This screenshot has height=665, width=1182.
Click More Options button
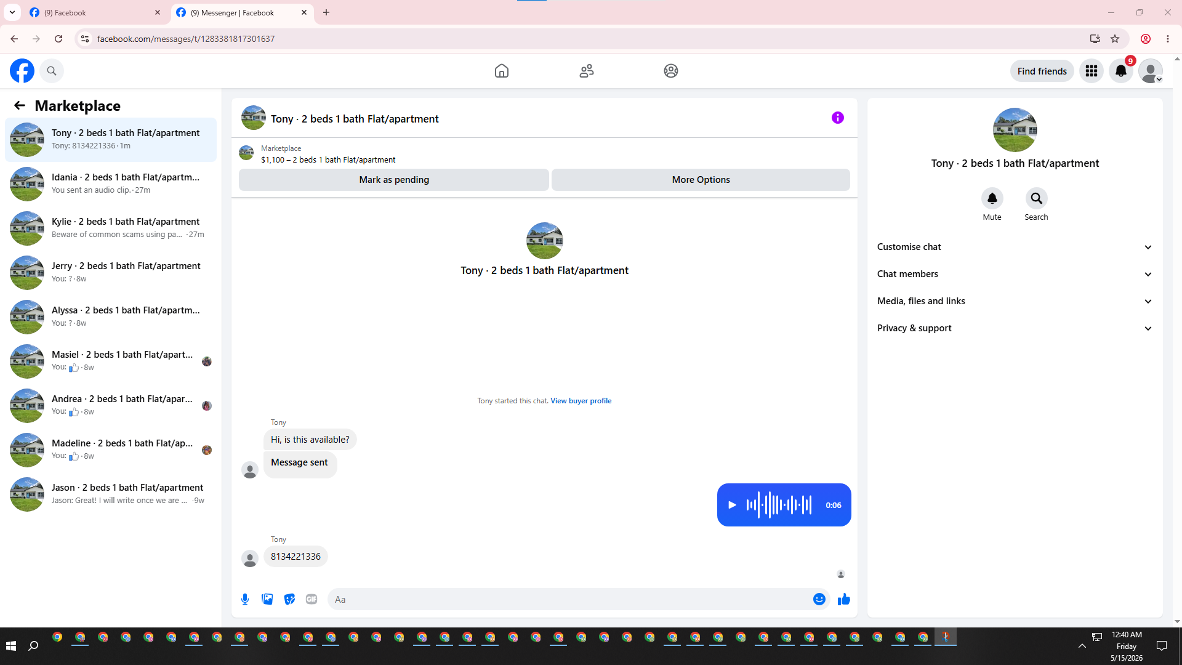point(701,180)
